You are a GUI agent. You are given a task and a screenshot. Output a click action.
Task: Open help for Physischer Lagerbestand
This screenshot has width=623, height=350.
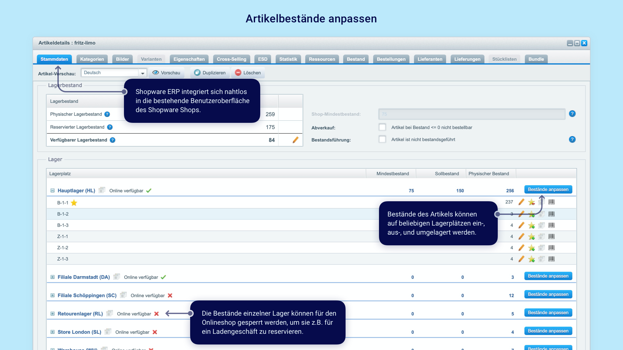tap(107, 114)
